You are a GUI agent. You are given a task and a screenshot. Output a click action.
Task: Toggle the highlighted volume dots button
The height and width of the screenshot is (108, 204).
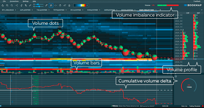[x=51, y=5]
